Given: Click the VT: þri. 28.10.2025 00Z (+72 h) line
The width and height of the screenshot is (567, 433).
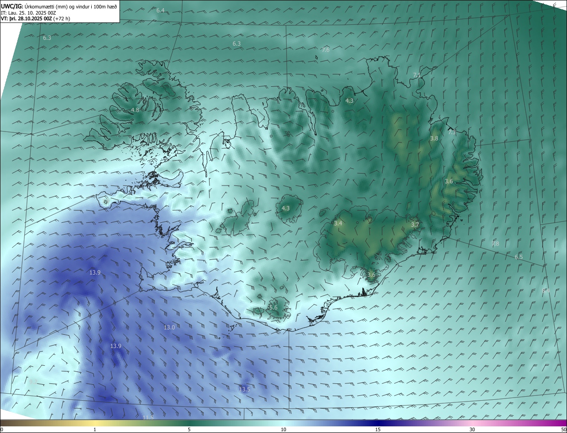Looking at the screenshot, I should click(35, 19).
